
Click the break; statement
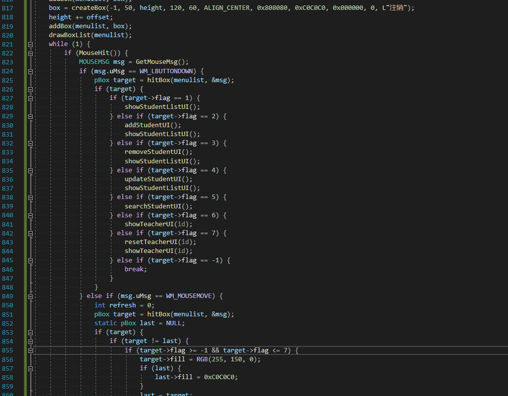click(136, 269)
